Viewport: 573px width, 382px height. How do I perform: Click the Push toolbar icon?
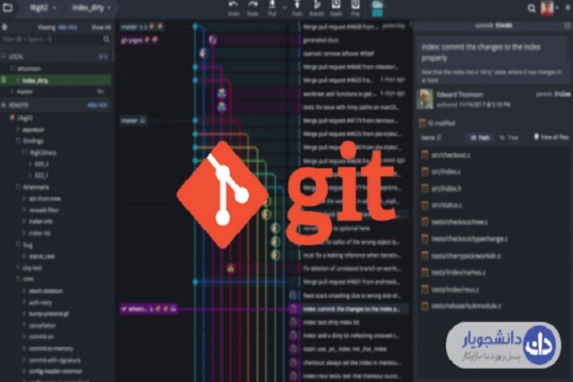point(297,5)
